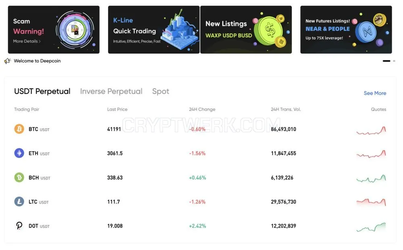Expand the More Details arrow on the Scam Warning banner

point(39,41)
